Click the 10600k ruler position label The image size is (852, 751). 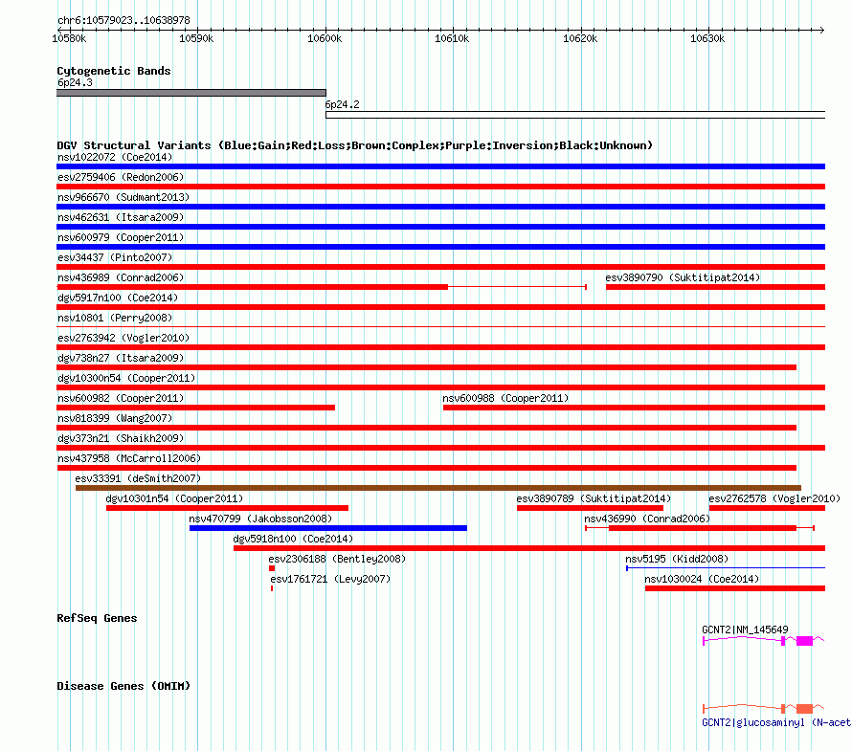[325, 38]
